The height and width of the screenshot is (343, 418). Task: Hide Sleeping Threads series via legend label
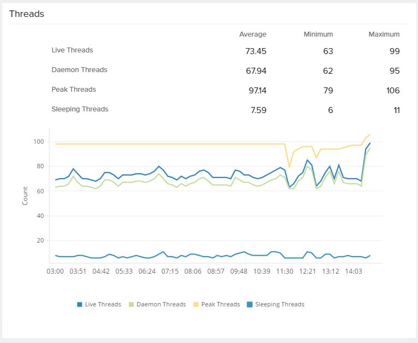pyautogui.click(x=279, y=304)
